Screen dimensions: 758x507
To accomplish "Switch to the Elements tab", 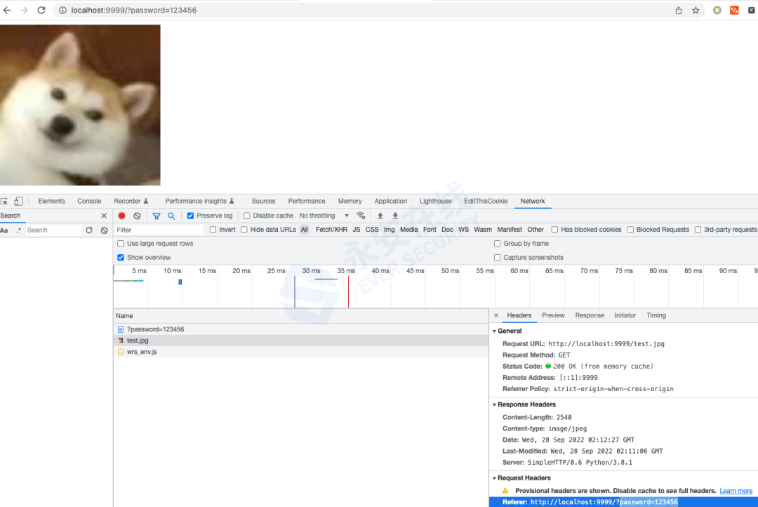I will [51, 202].
